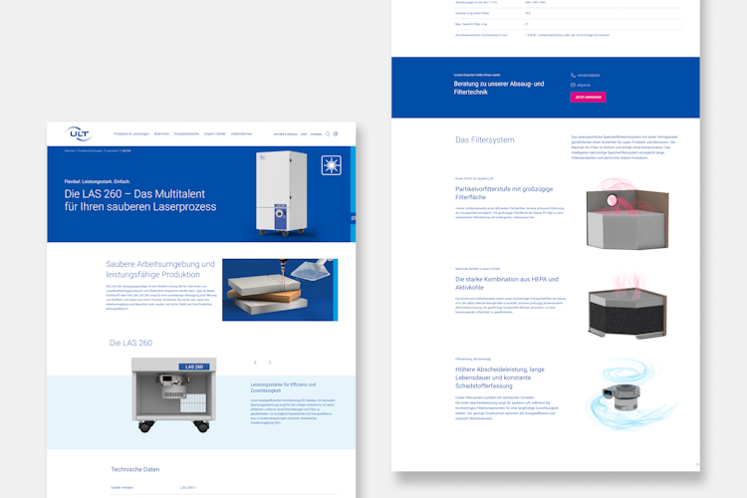The height and width of the screenshot is (498, 747).
Task: Click the Laserrauch breadcrumb link
Action: click(x=112, y=150)
